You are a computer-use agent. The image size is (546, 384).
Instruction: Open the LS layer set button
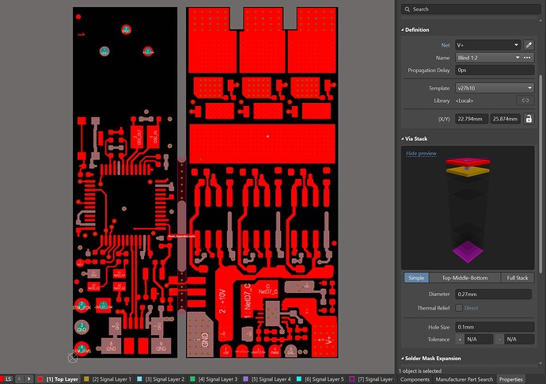(x=8, y=379)
